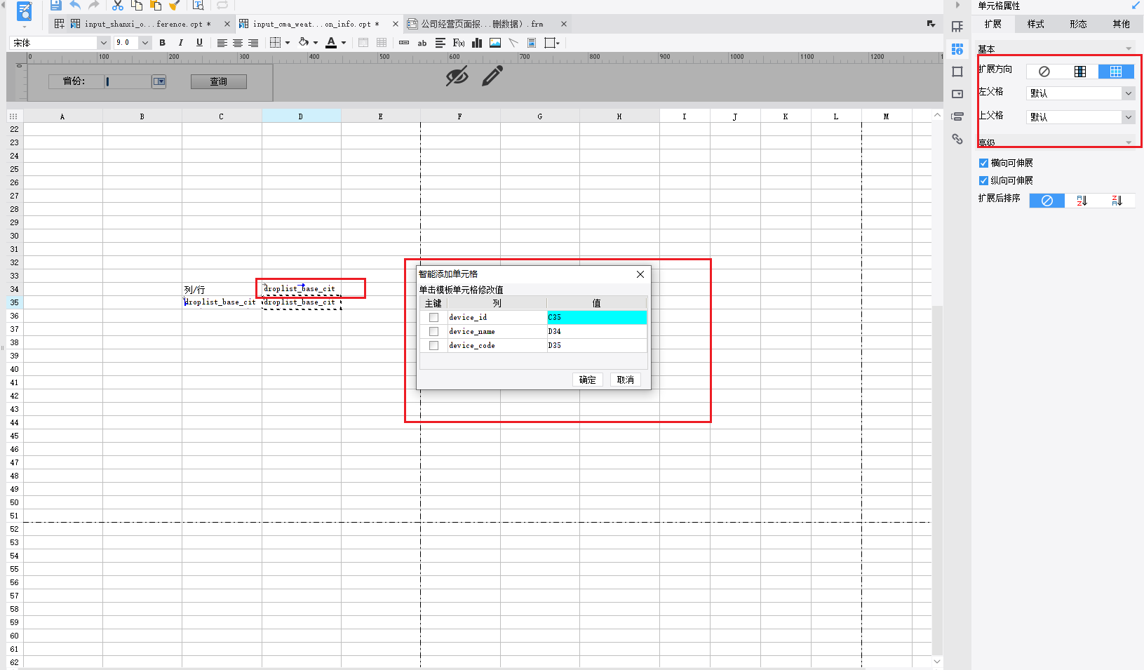Set expand direction to horizontal
Image resolution: width=1144 pixels, height=670 pixels.
click(1116, 72)
